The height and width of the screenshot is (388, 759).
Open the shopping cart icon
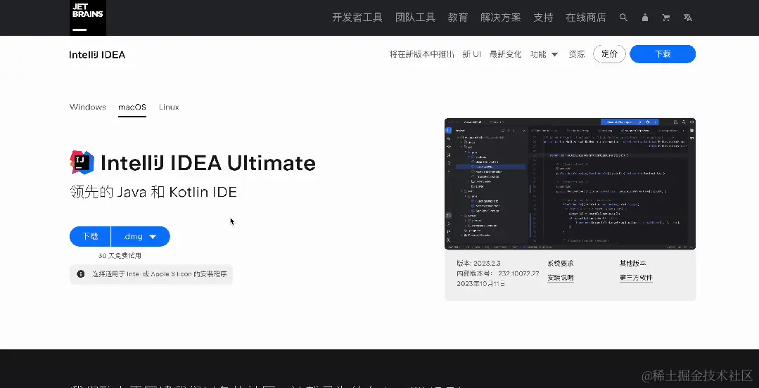[666, 18]
